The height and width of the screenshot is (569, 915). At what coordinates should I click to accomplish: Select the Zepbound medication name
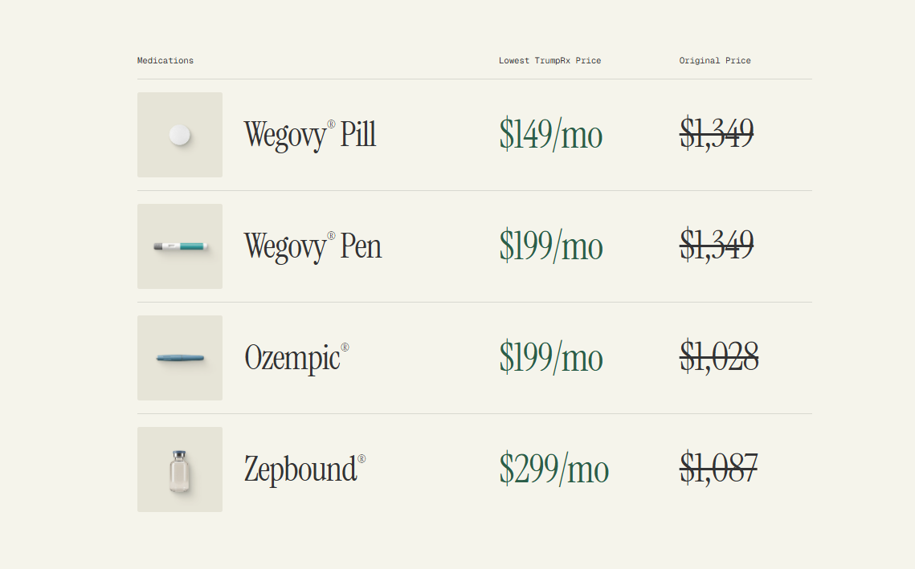pyautogui.click(x=300, y=469)
